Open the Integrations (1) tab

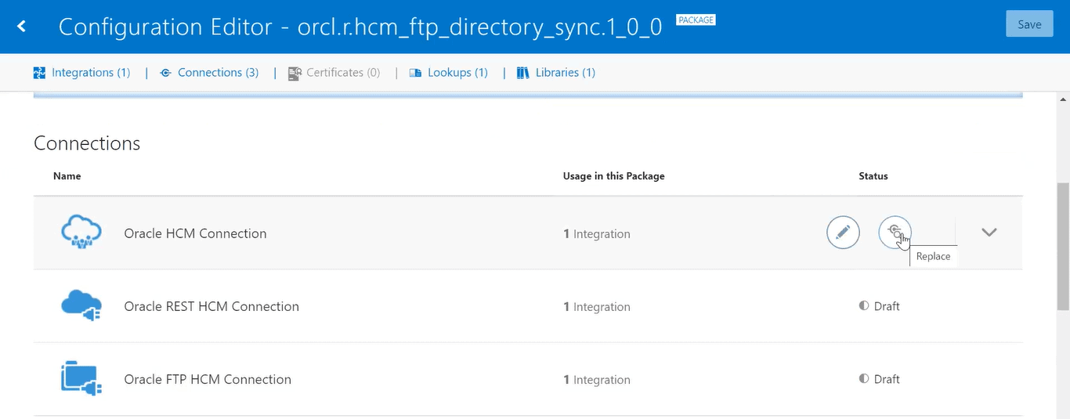click(91, 73)
